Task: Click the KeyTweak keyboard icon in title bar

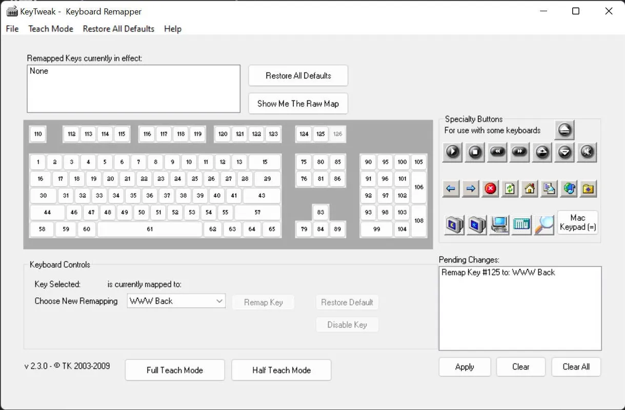Action: click(x=12, y=11)
